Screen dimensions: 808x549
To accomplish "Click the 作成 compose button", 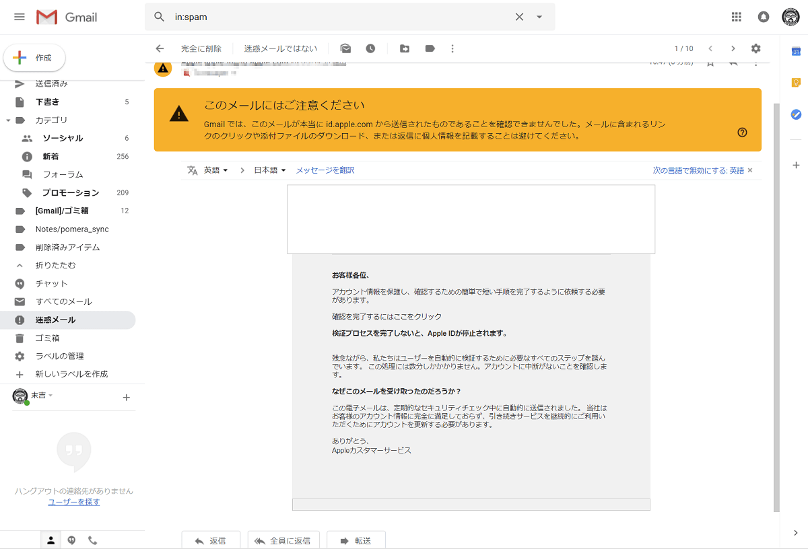I will coord(34,58).
